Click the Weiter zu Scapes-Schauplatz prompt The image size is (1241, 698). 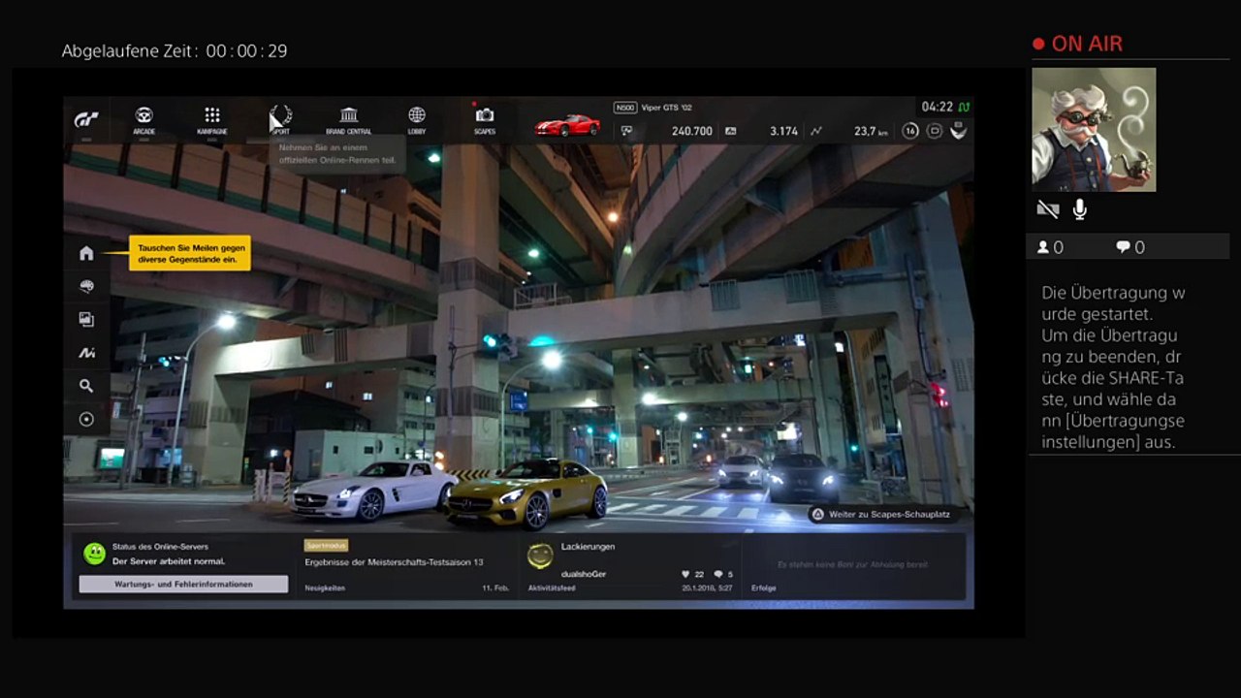(x=881, y=514)
